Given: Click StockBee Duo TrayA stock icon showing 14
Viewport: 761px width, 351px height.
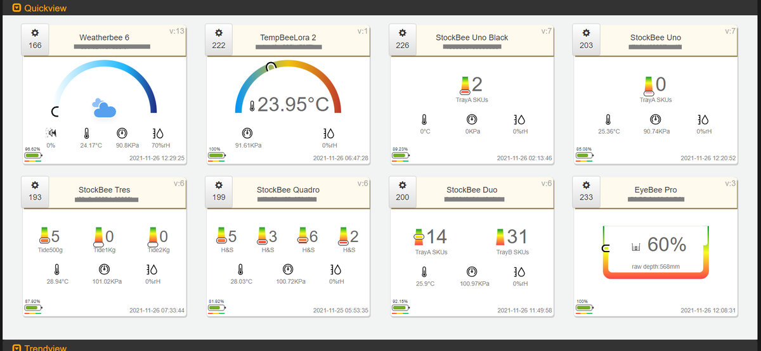Looking at the screenshot, I should click(419, 236).
